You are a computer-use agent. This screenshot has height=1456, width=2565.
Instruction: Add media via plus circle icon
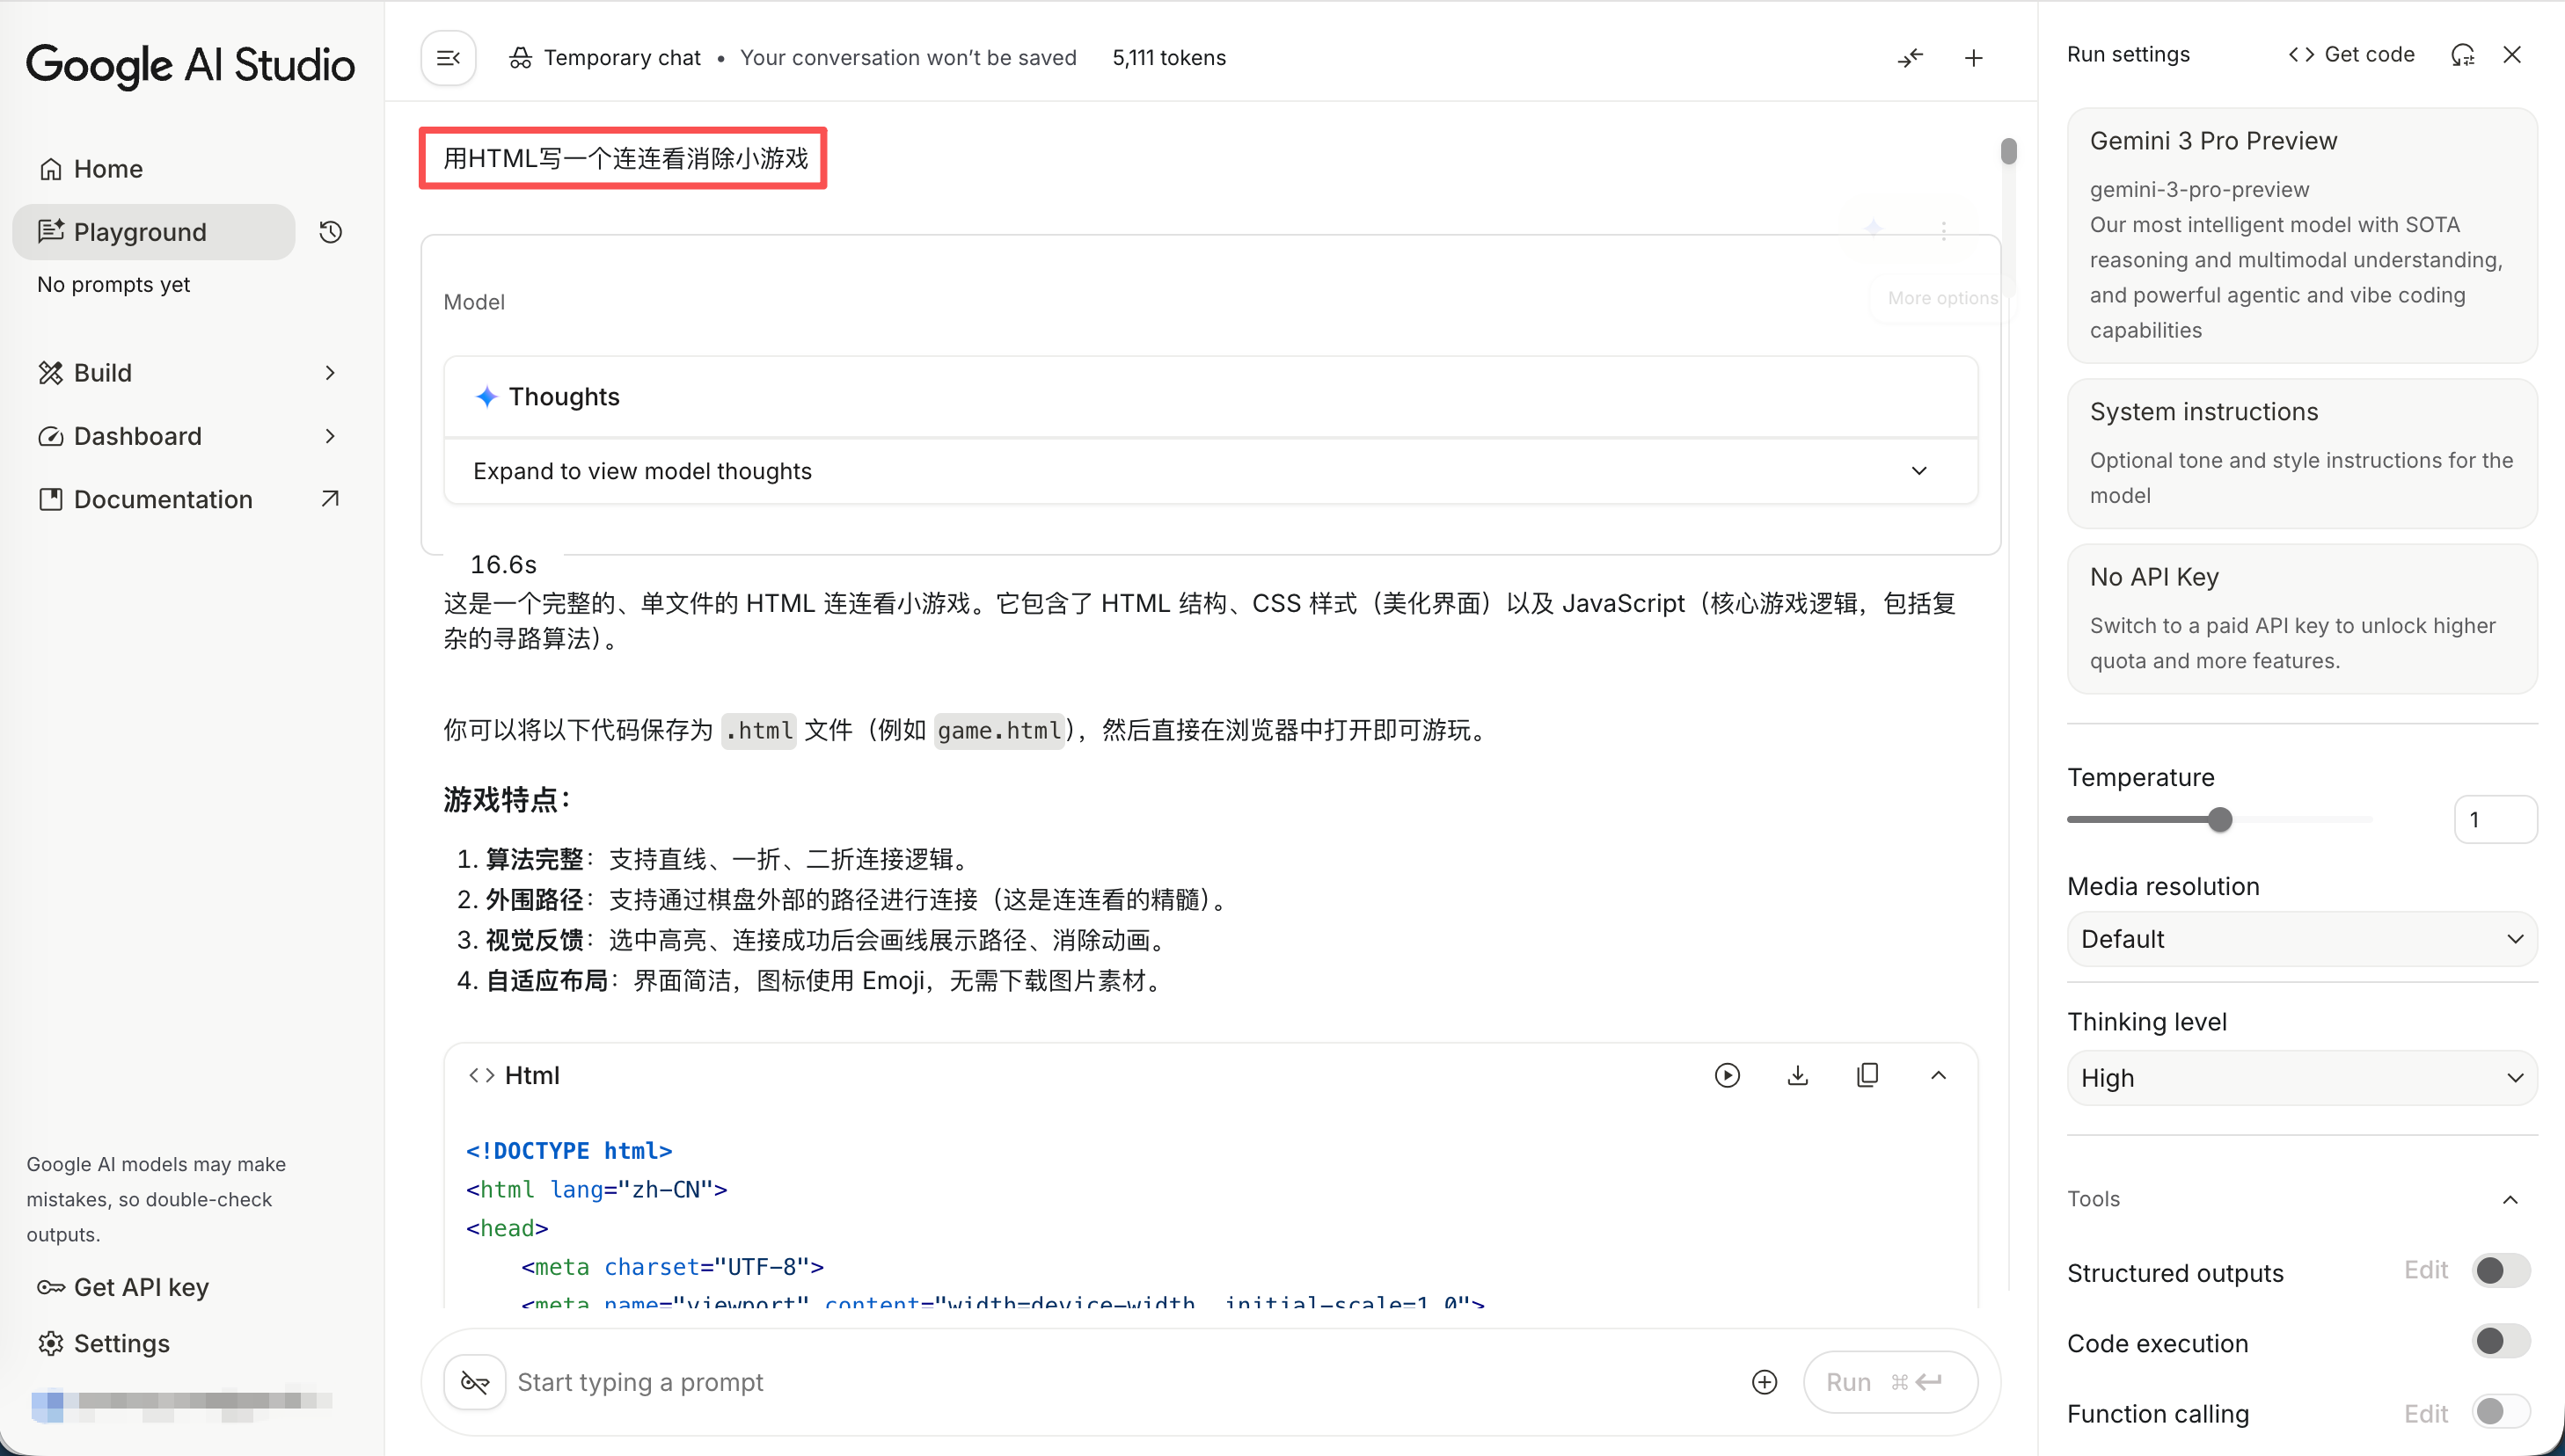[x=1765, y=1382]
